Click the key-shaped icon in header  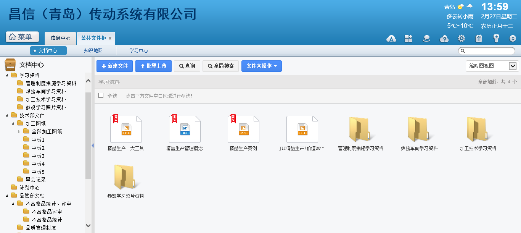[x=496, y=38]
